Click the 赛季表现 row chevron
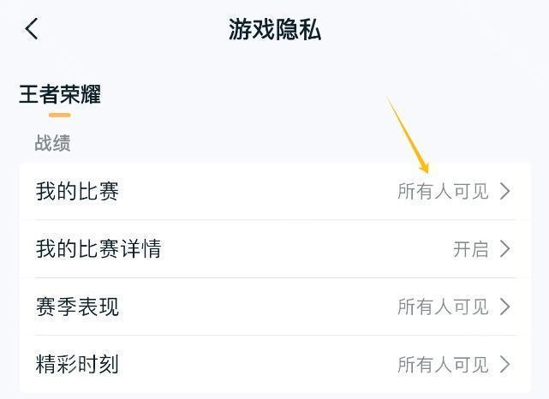This screenshot has width=549, height=399. (505, 307)
